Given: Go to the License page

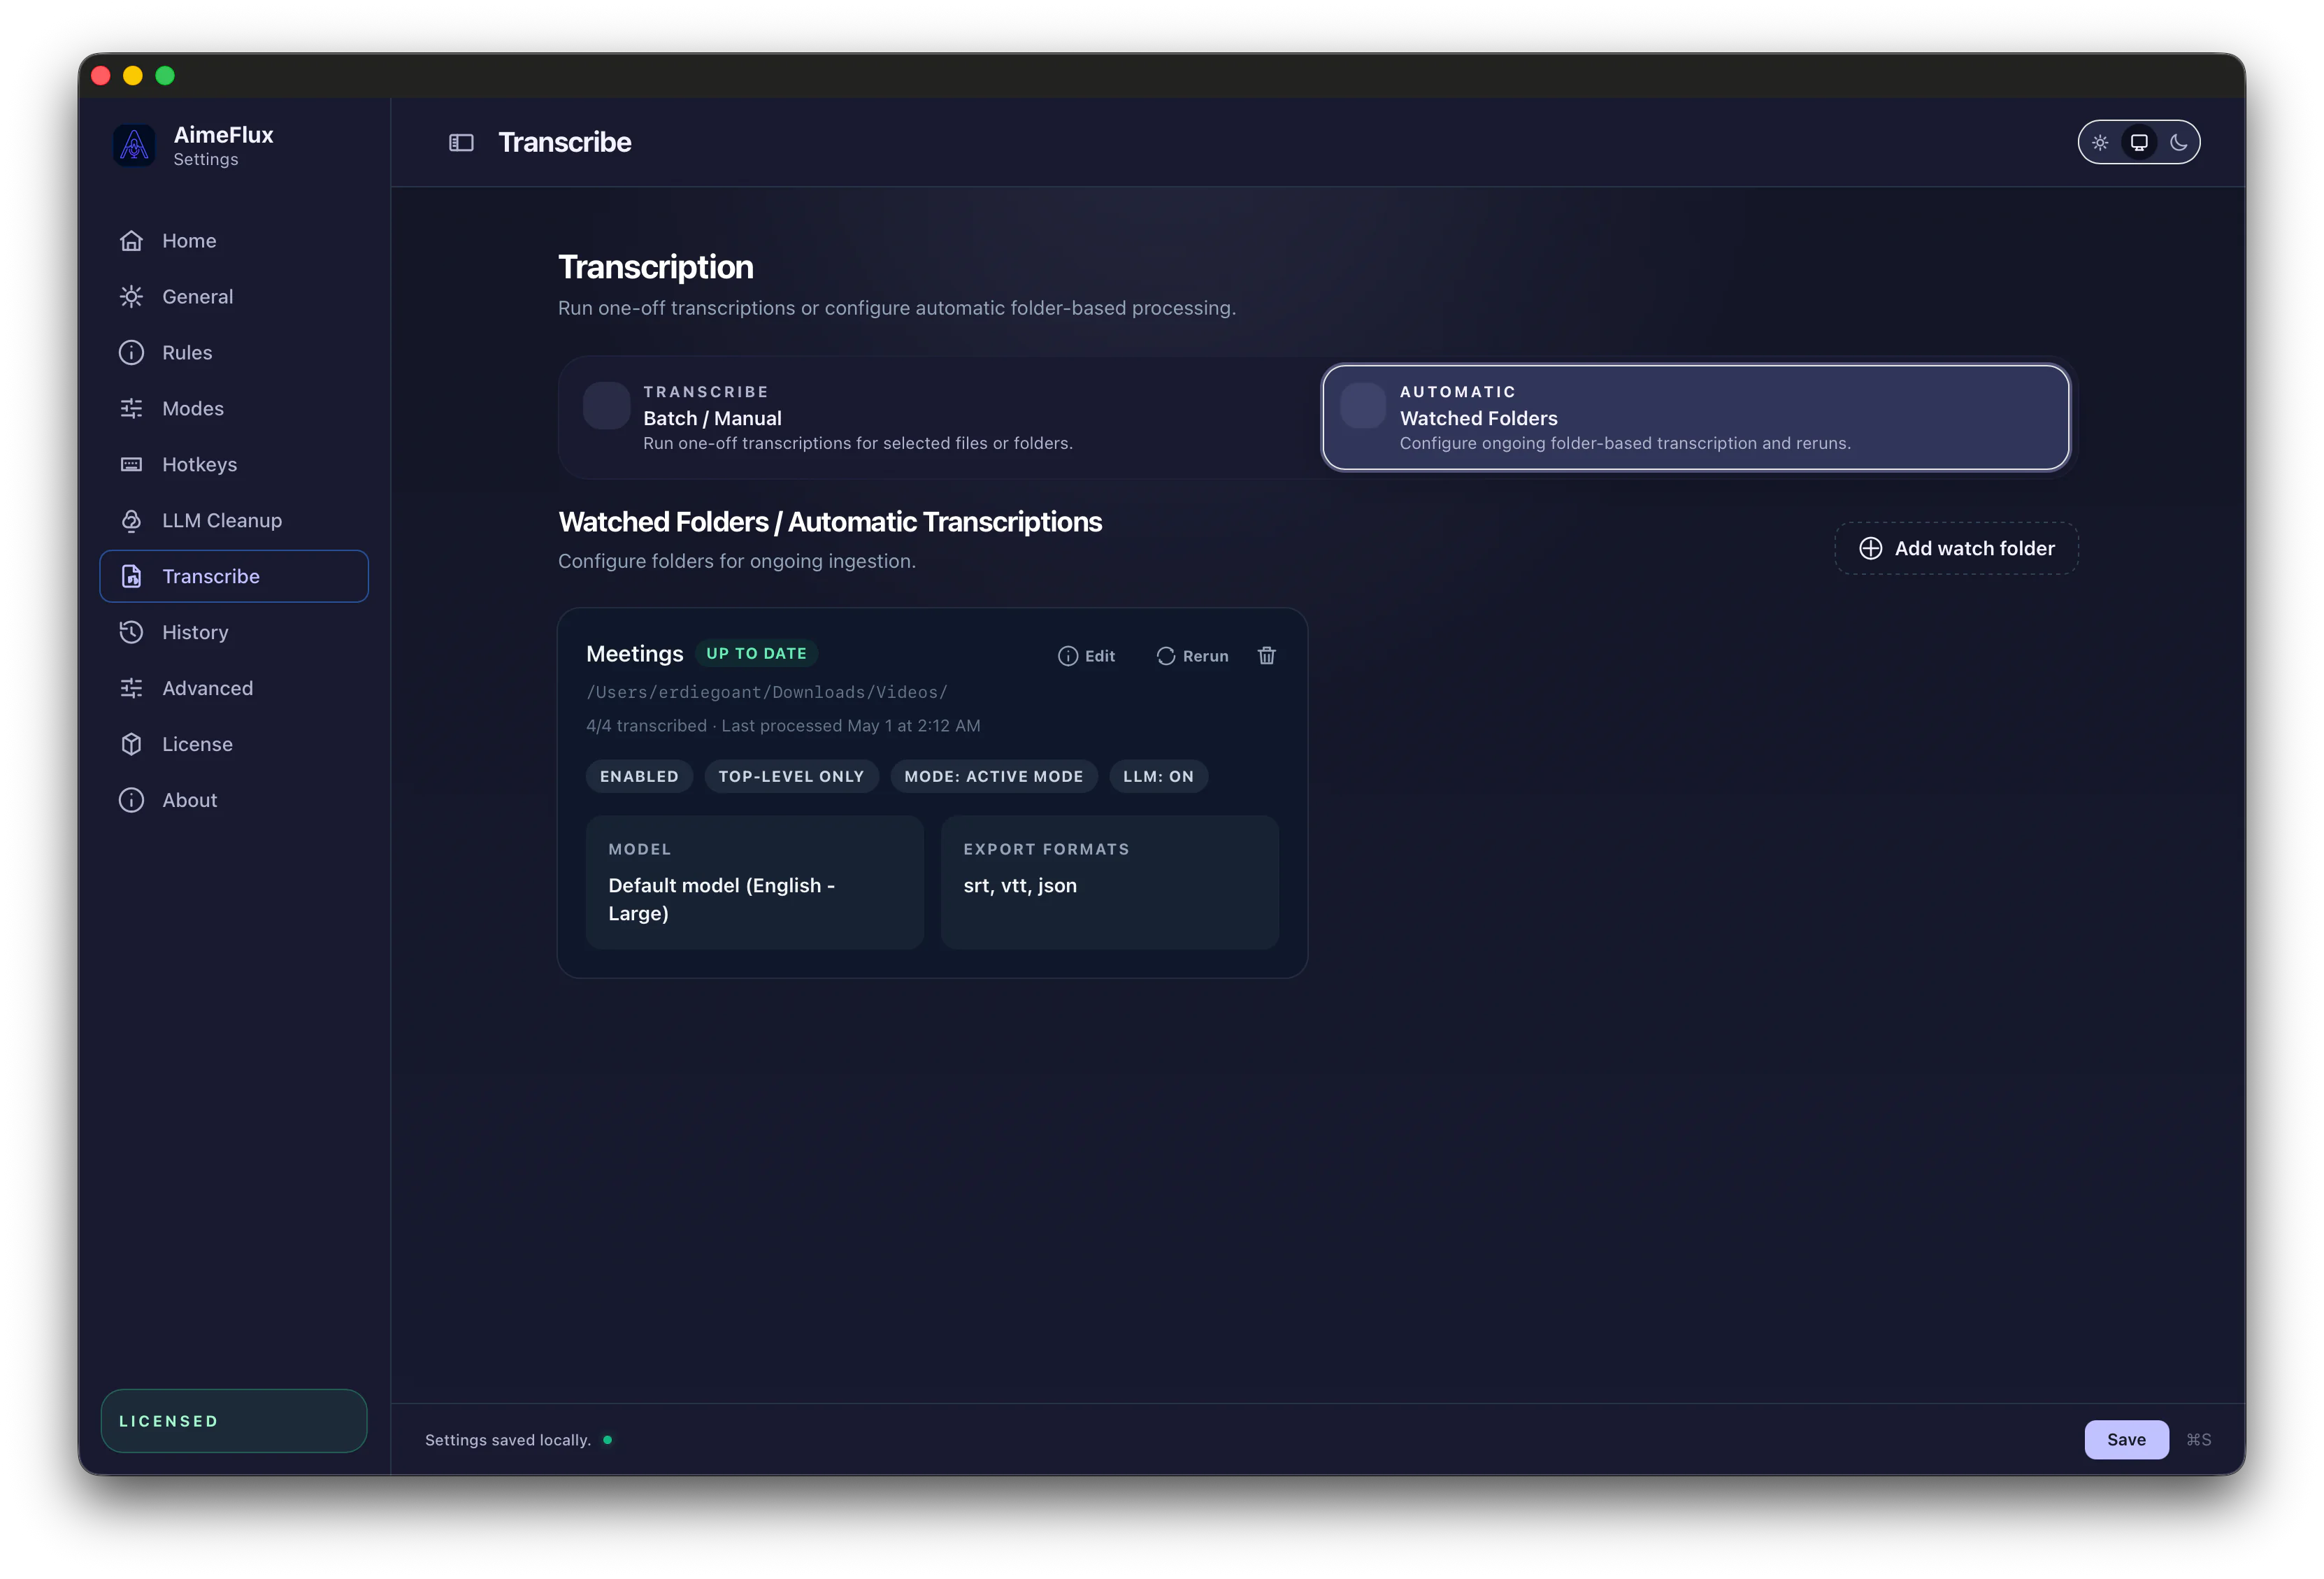Looking at the screenshot, I should pyautogui.click(x=234, y=745).
